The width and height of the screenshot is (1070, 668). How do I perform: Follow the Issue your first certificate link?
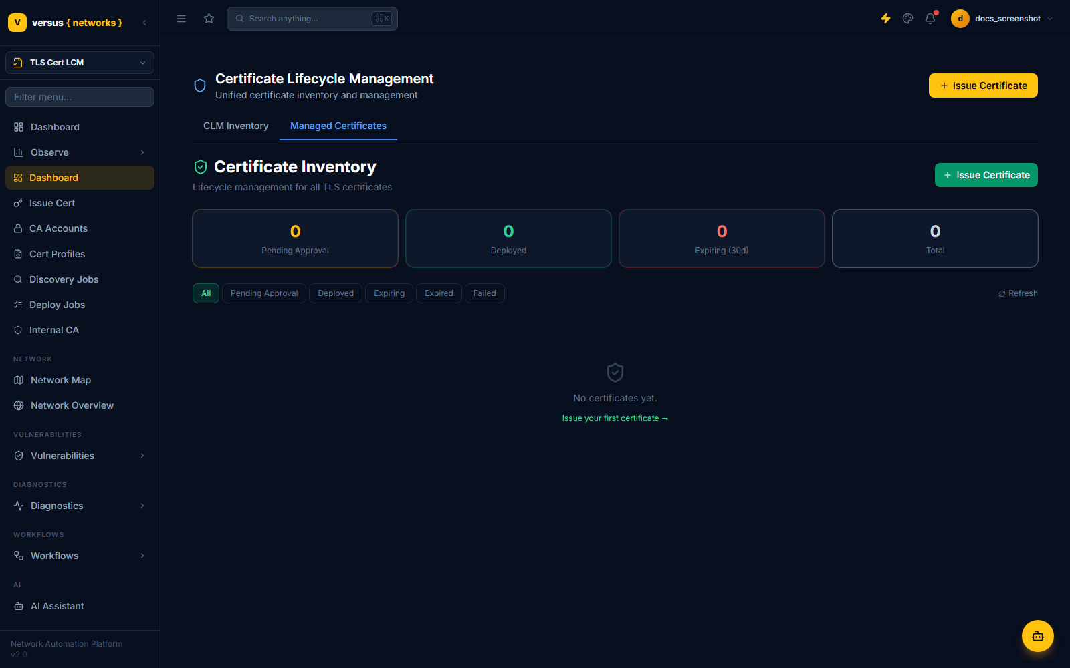pos(615,418)
